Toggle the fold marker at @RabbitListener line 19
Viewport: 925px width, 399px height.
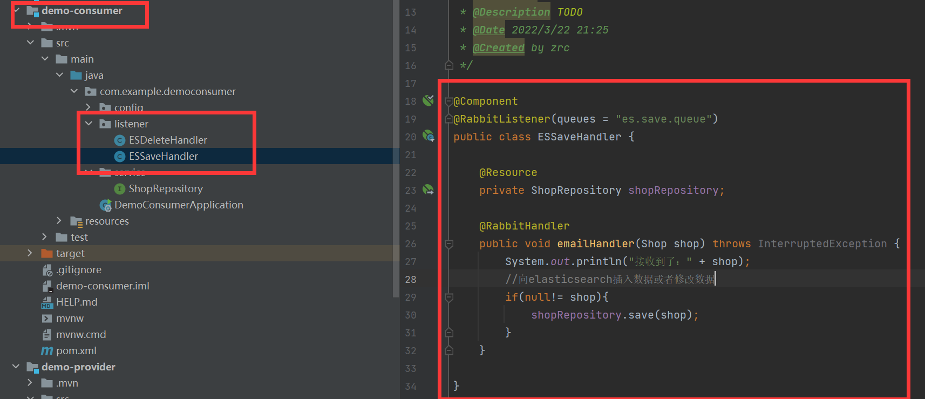point(448,119)
